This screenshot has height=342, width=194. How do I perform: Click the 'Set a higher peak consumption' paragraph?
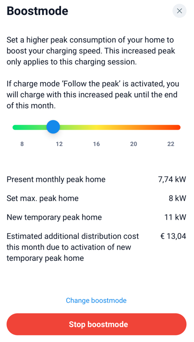pos(91,51)
